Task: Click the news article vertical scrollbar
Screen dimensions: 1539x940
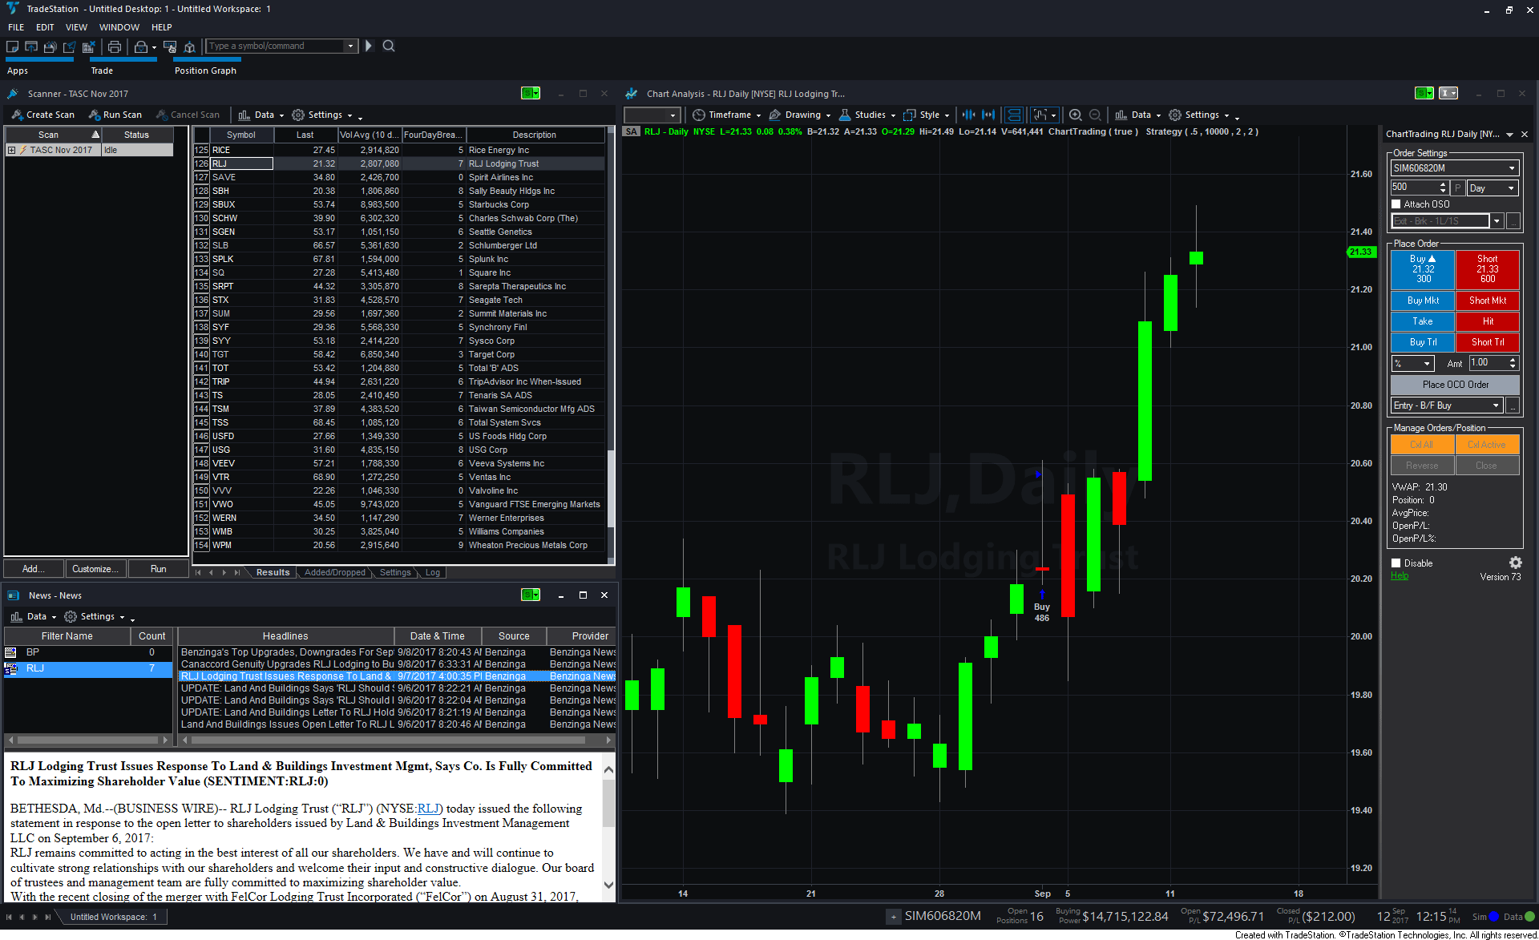Action: coord(608,827)
